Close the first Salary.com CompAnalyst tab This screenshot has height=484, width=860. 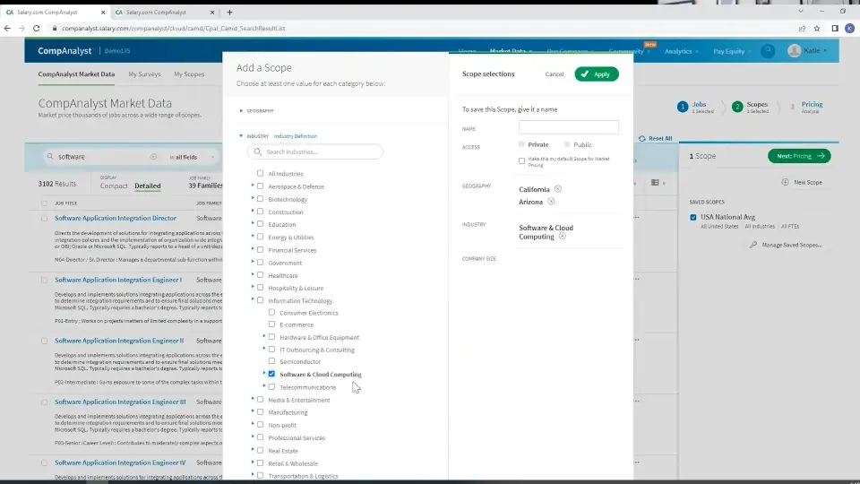[102, 12]
